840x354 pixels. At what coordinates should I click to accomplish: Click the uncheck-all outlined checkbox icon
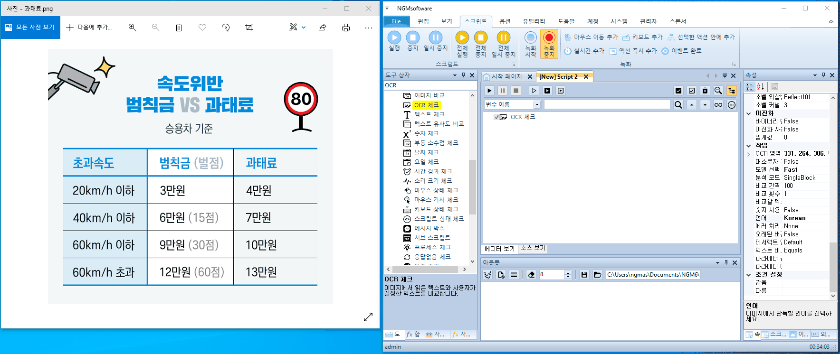692,90
